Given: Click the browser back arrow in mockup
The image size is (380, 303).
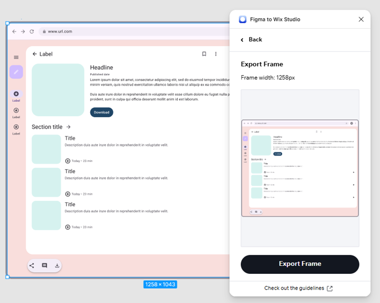Looking at the screenshot, I should 14,31.
